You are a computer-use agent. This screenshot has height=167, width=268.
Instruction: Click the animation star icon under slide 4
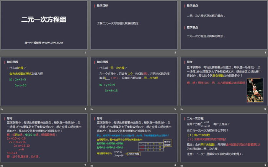click(2, 109)
